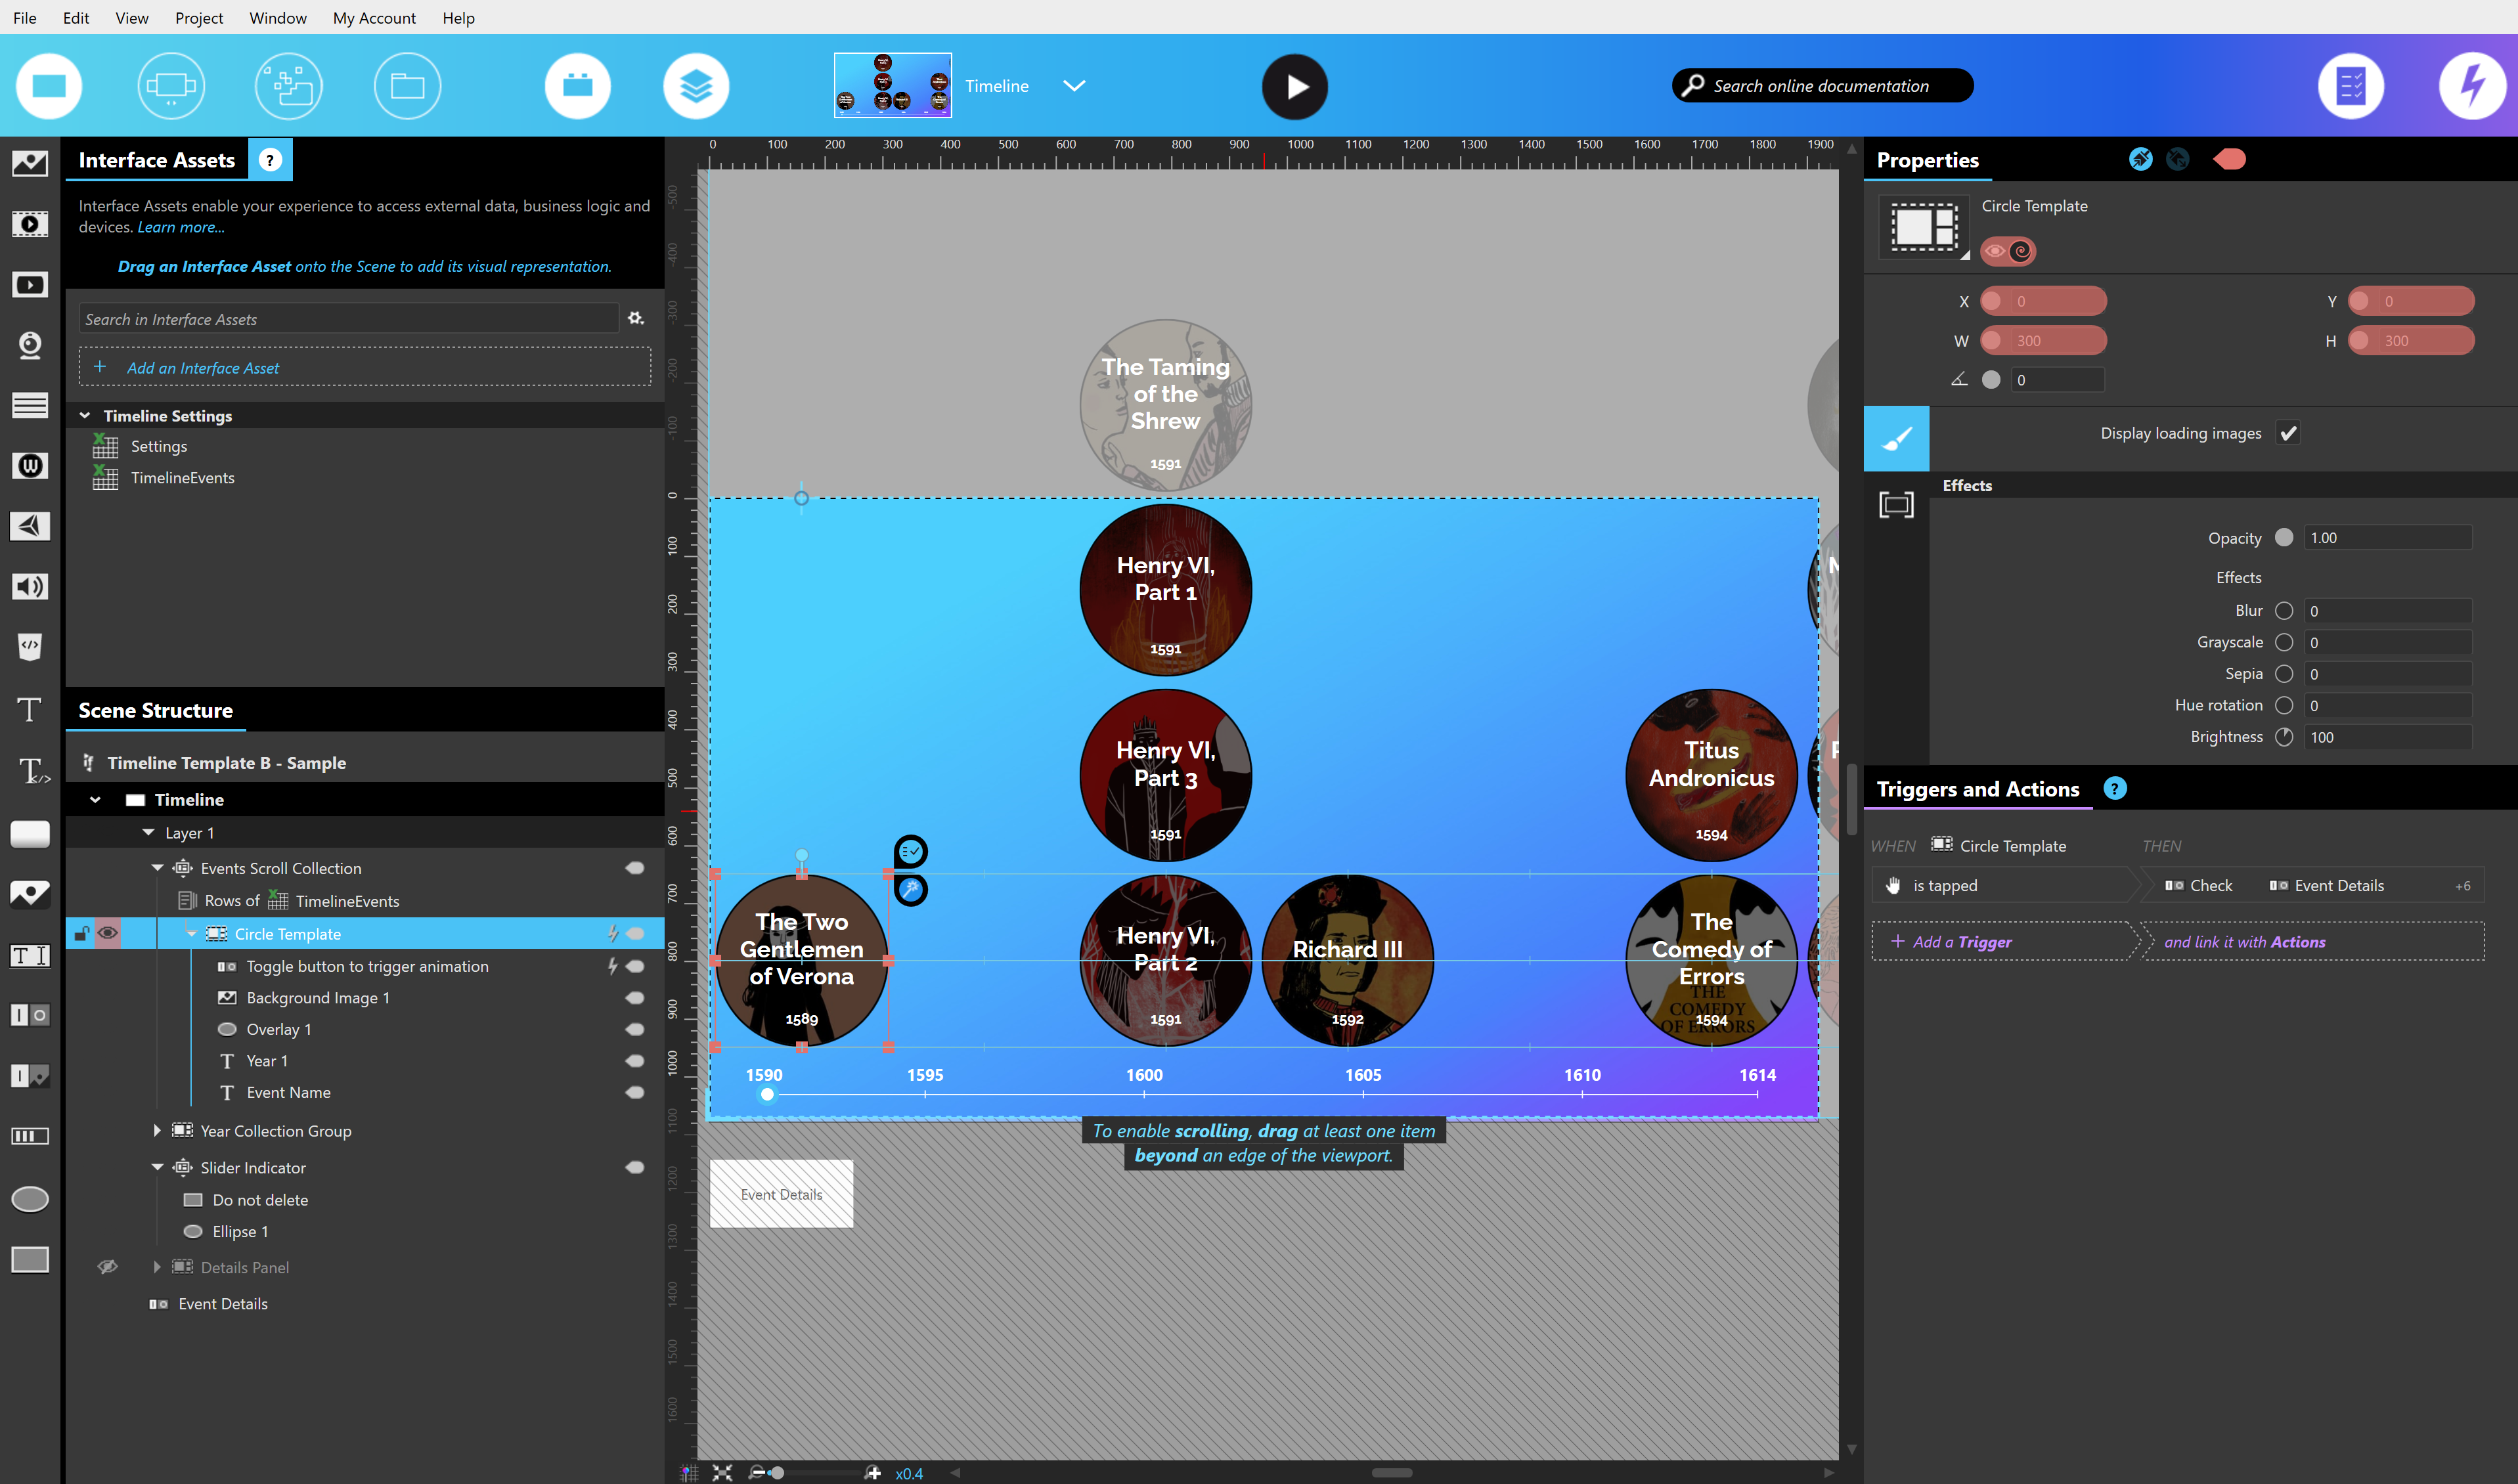Select the Video asset tool
The width and height of the screenshot is (2518, 1484).
[29, 224]
